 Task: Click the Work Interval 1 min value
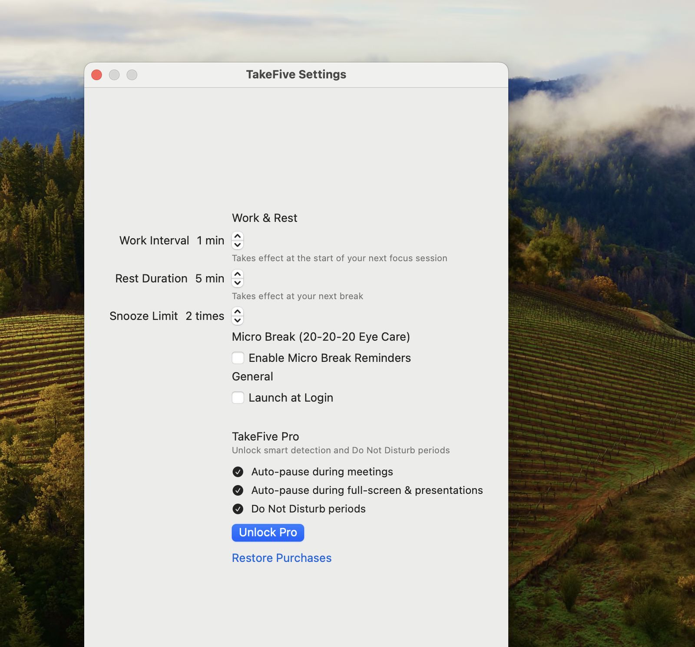(211, 241)
